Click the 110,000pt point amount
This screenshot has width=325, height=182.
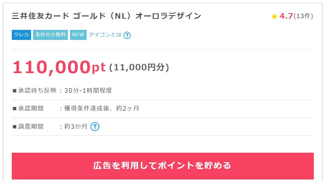59,67
